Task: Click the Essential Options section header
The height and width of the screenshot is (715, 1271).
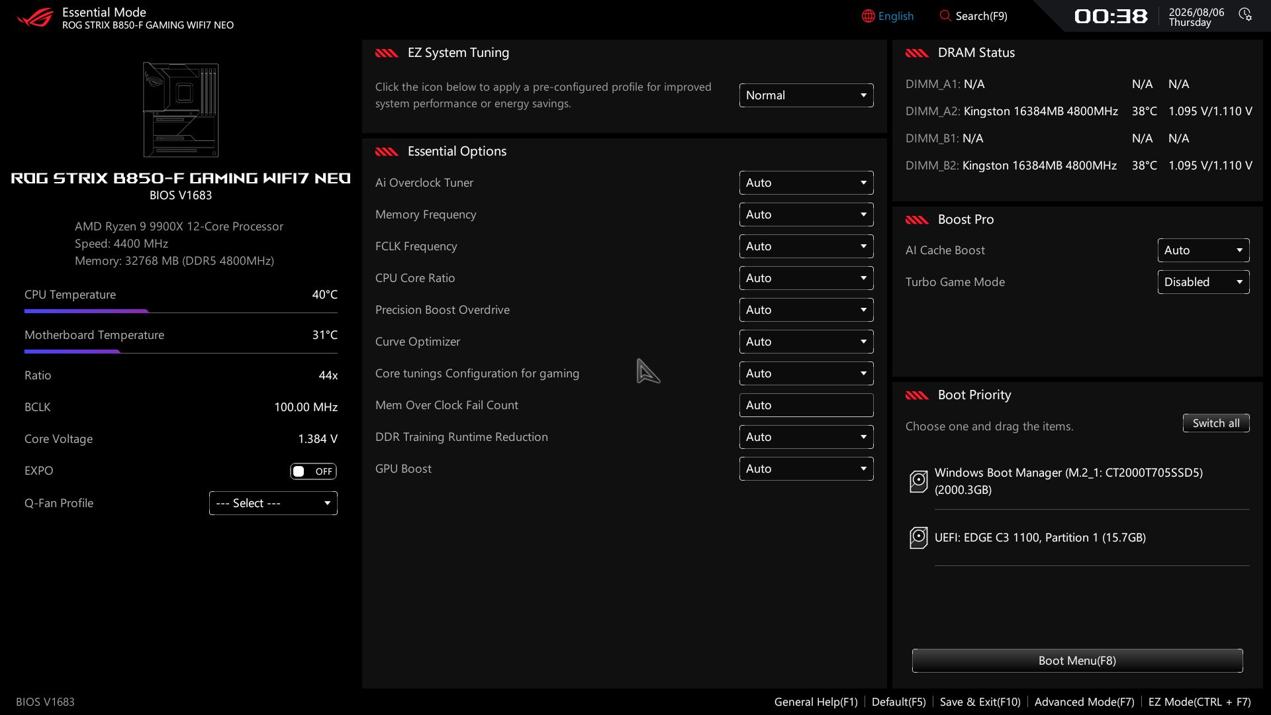Action: (457, 152)
